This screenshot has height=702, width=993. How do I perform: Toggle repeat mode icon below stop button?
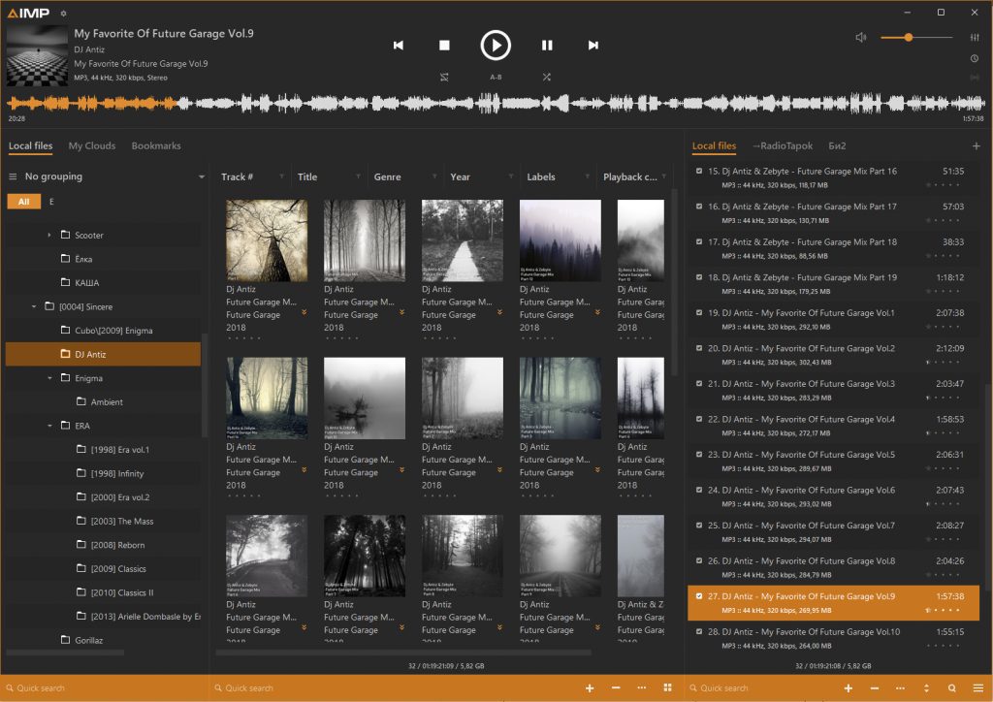click(444, 78)
